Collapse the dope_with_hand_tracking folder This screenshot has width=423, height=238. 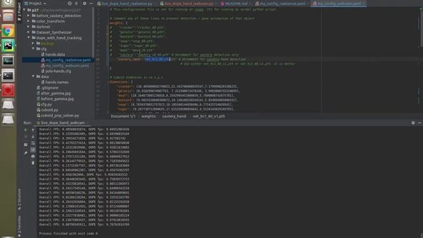[28, 38]
